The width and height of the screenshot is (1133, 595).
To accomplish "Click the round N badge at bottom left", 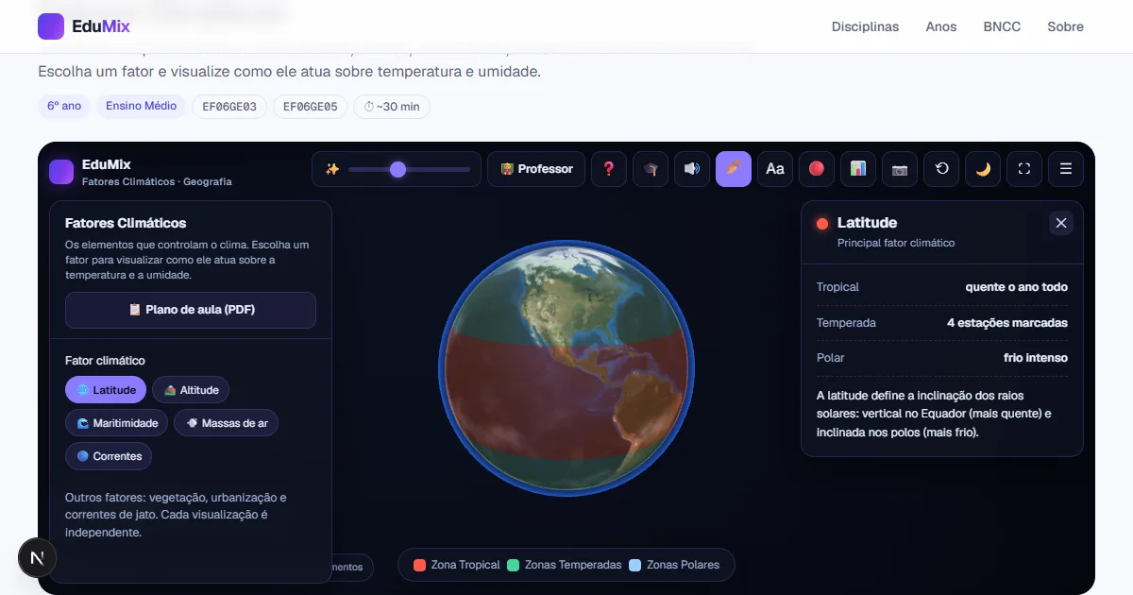I will coord(38,558).
